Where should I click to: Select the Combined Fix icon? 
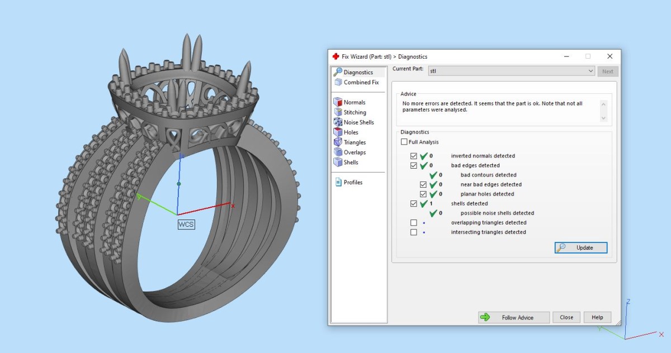point(338,82)
